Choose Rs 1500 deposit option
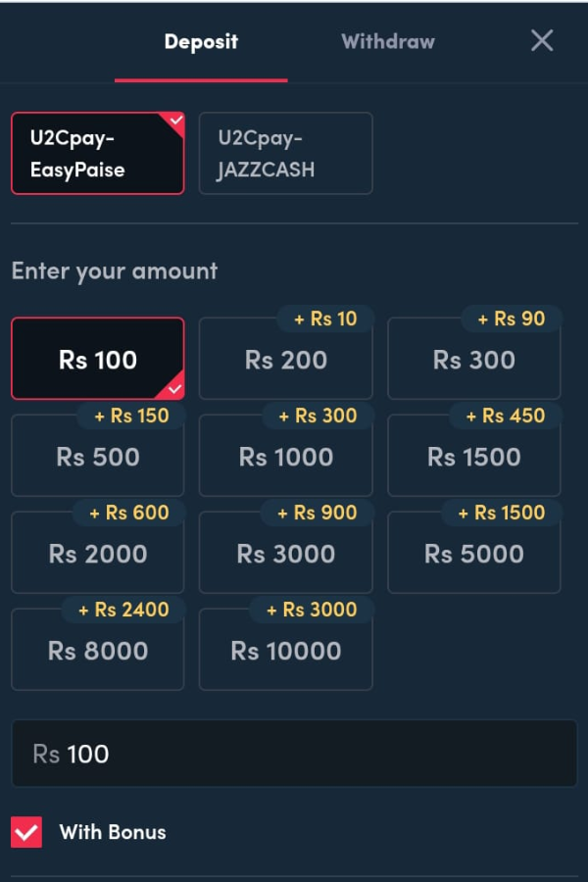 (x=473, y=458)
